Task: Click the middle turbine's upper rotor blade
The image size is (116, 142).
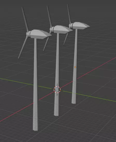Action: (x=49, y=16)
